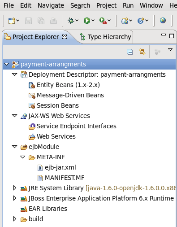Expand JBoss Enterprise Application Platform Runtime
The width and height of the screenshot is (177, 227).
(x=15, y=198)
